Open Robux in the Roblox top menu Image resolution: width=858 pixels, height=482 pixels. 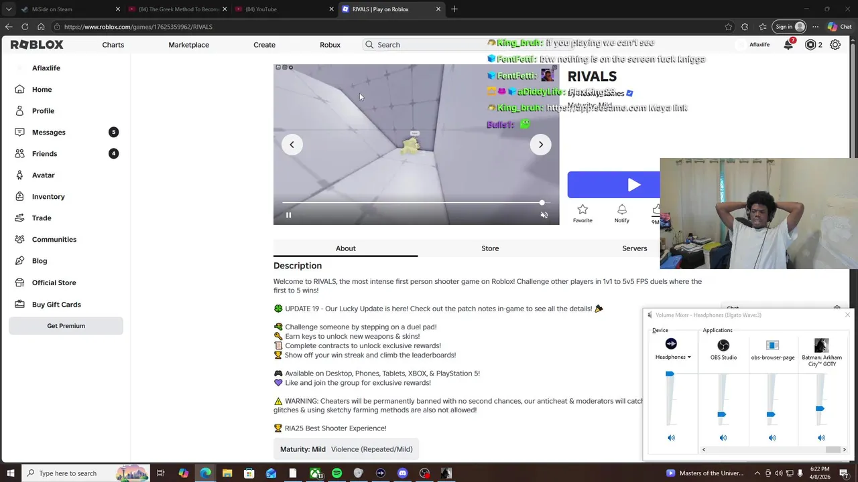(x=330, y=45)
